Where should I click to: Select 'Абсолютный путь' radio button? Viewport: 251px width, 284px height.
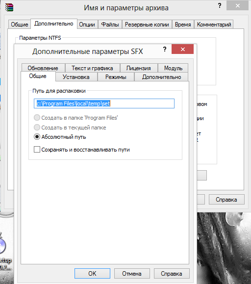[x=37, y=137]
